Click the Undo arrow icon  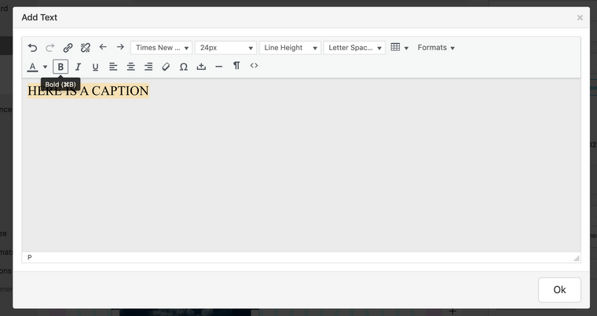pos(32,48)
